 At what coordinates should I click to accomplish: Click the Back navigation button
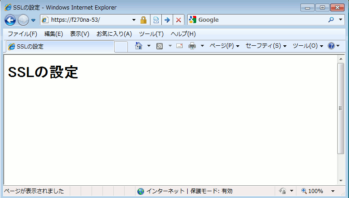10,20
